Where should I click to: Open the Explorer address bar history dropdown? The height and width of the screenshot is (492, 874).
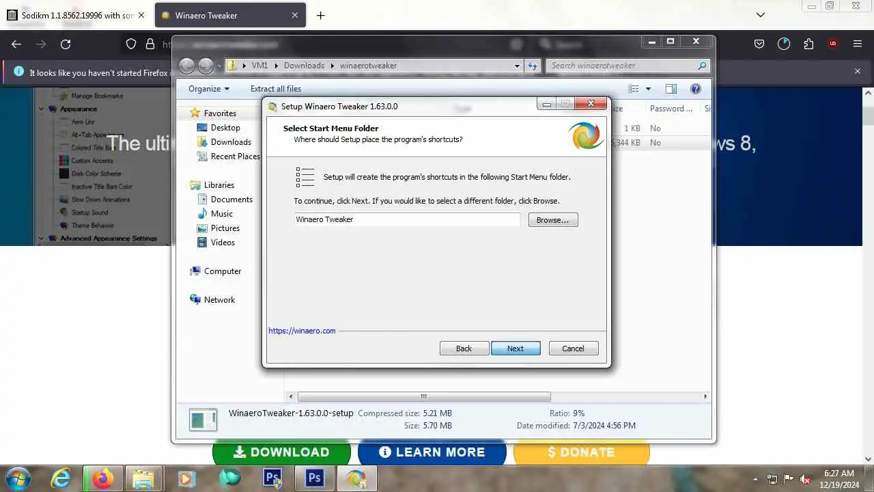pos(517,66)
